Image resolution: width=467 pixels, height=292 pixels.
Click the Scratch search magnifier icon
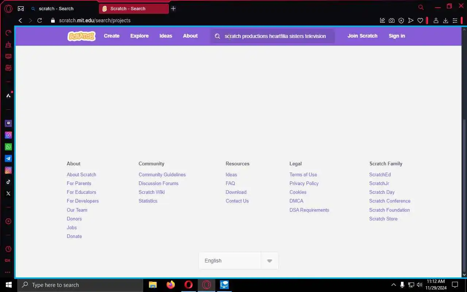(217, 36)
